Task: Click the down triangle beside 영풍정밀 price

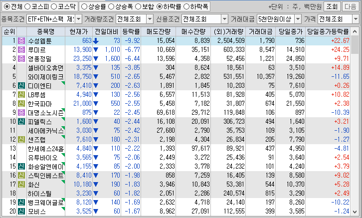Action: click(96, 59)
